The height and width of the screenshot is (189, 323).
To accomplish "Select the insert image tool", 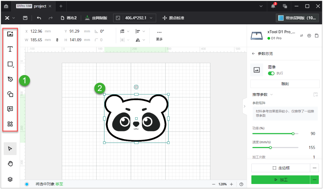I will (10, 34).
